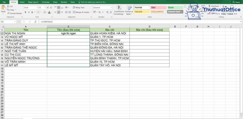Cut the selection with the scissors icon
243x119 pixels.
pyautogui.click(x=8, y=6)
